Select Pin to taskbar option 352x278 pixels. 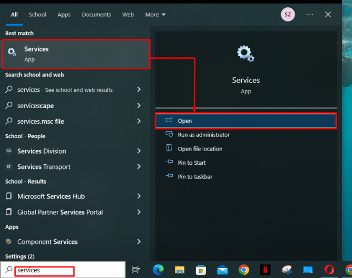[195, 177]
